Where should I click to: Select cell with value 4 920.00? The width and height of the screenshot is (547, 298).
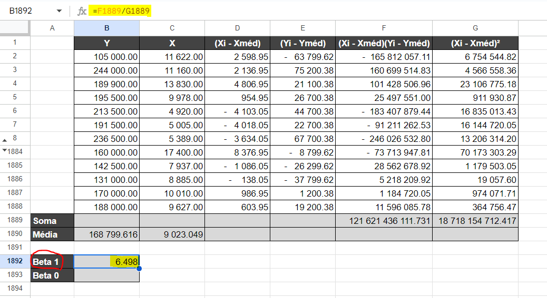(x=172, y=111)
